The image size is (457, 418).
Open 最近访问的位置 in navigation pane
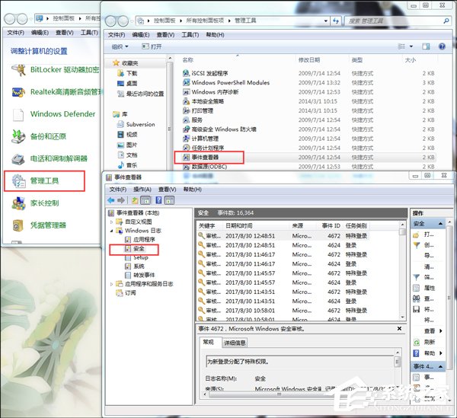click(x=140, y=94)
